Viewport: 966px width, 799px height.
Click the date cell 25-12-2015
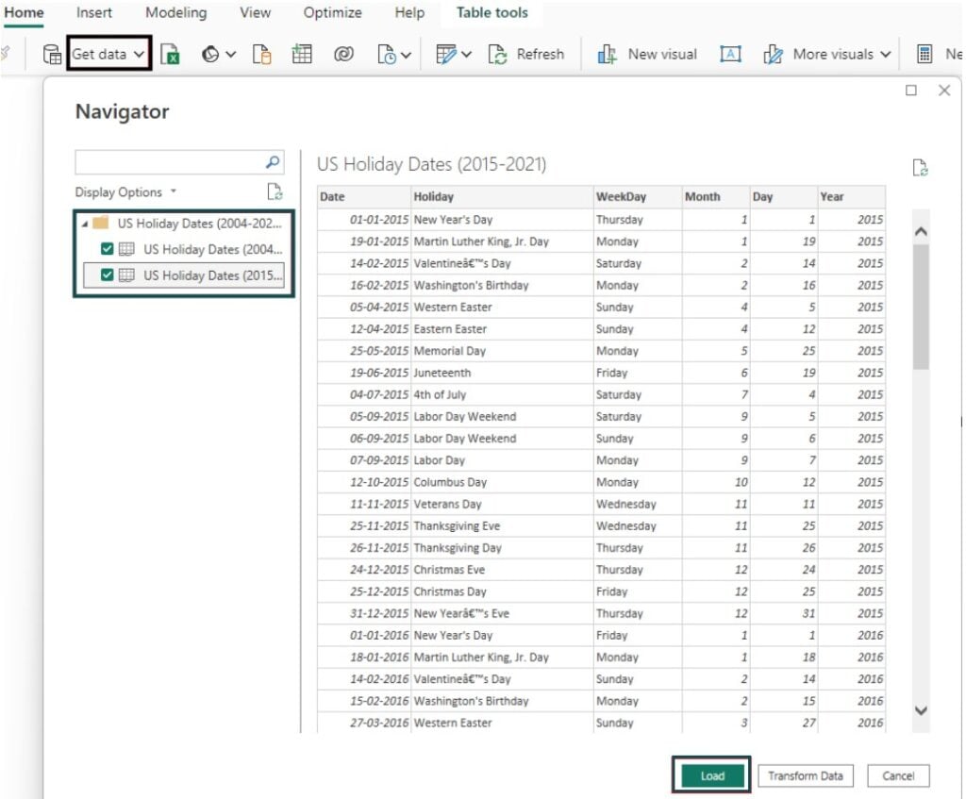(364, 591)
